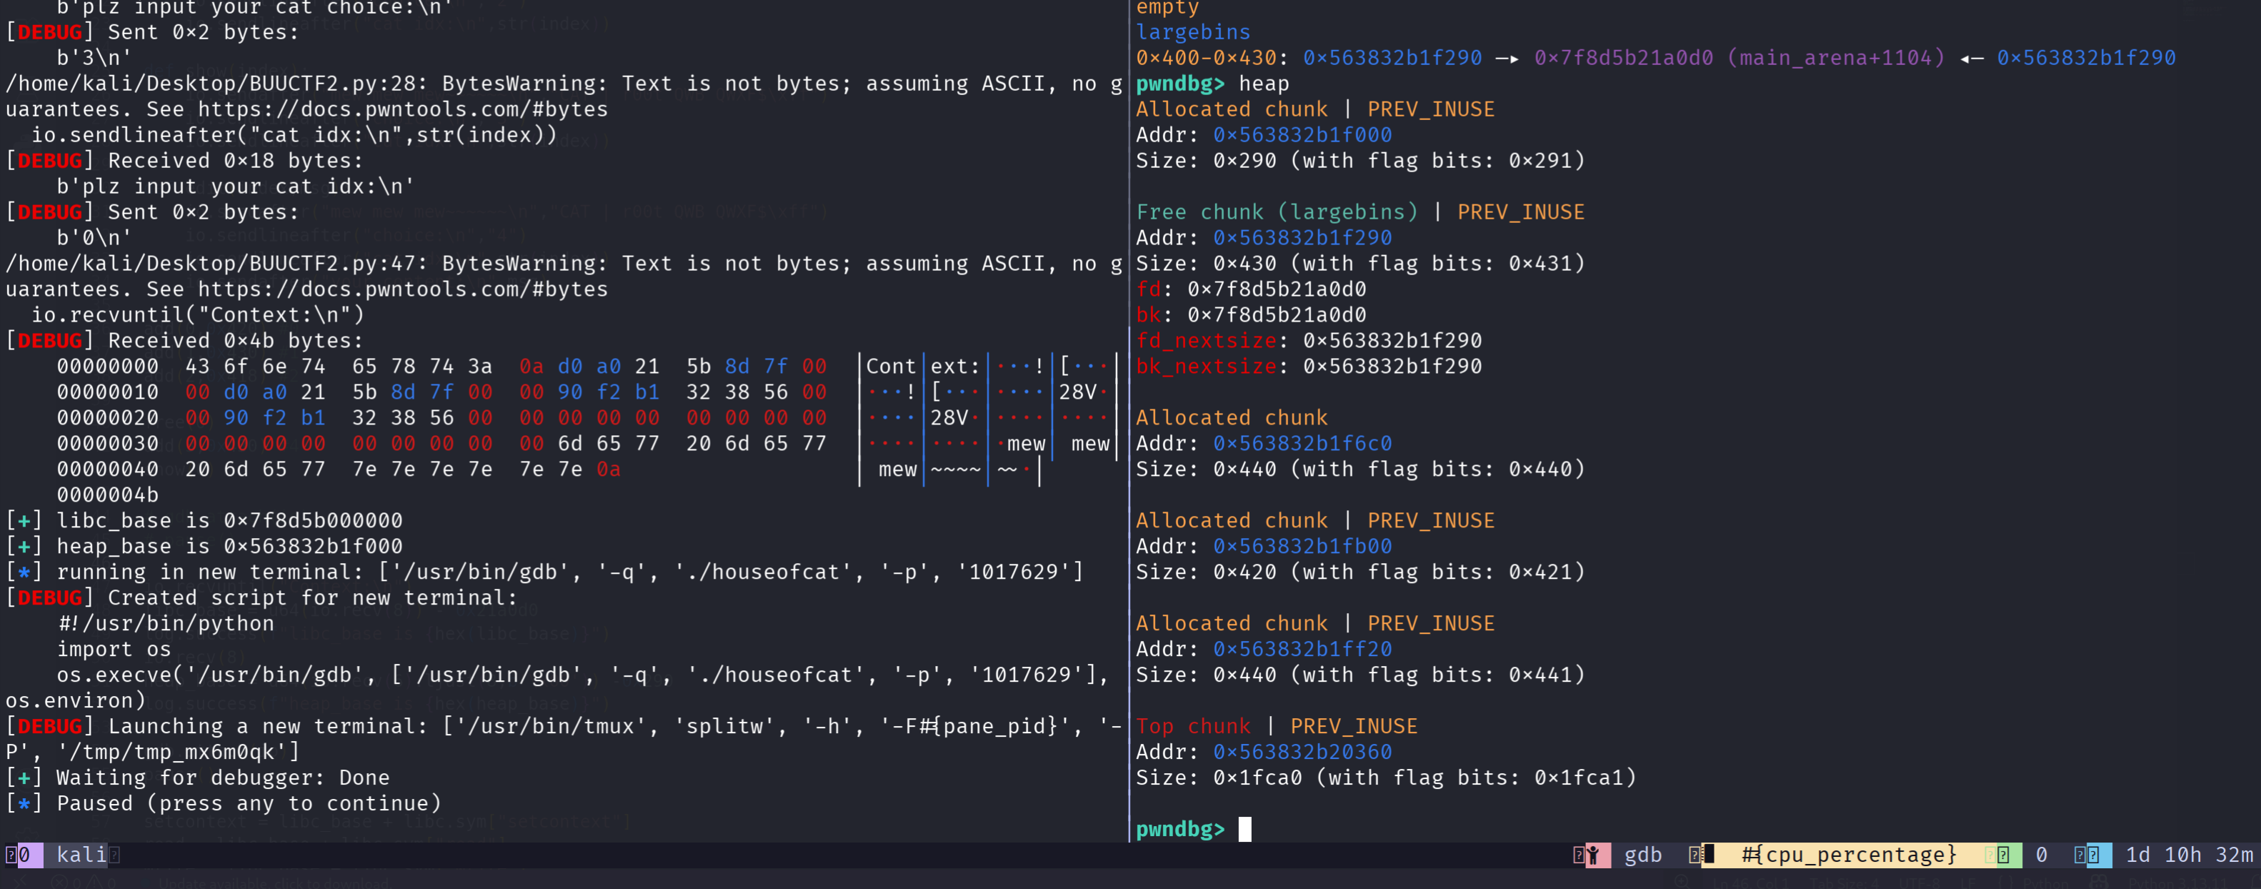The height and width of the screenshot is (889, 2261).
Task: Click the person icon in tmux status bar
Action: tap(1592, 855)
